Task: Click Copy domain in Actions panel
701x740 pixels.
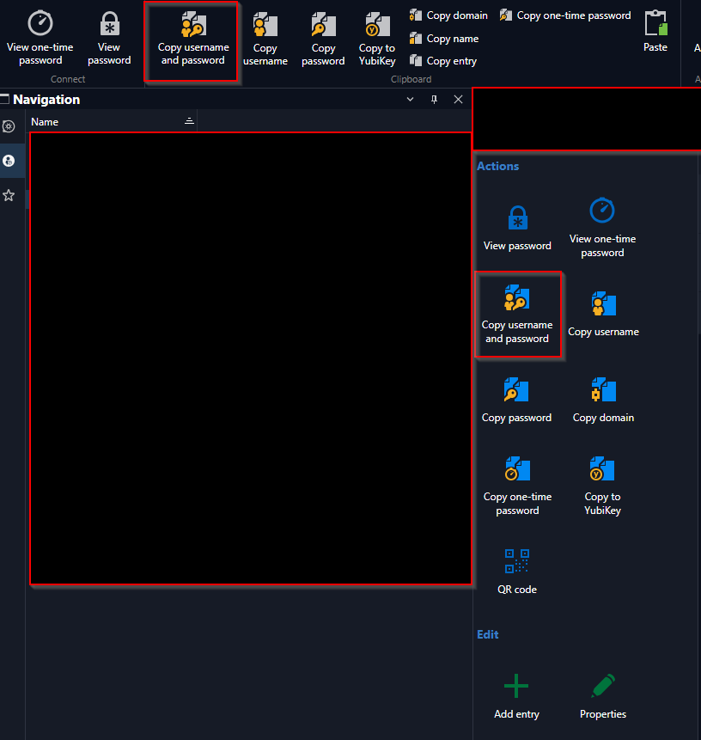Action: tap(603, 400)
